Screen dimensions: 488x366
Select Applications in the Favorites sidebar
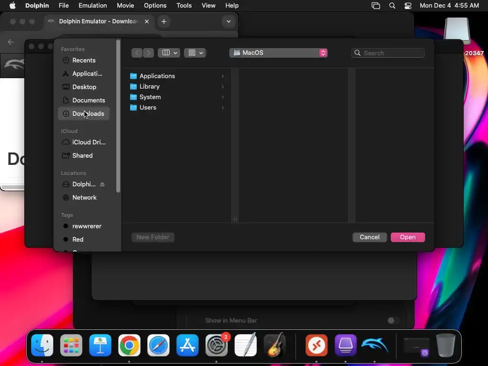coord(83,74)
